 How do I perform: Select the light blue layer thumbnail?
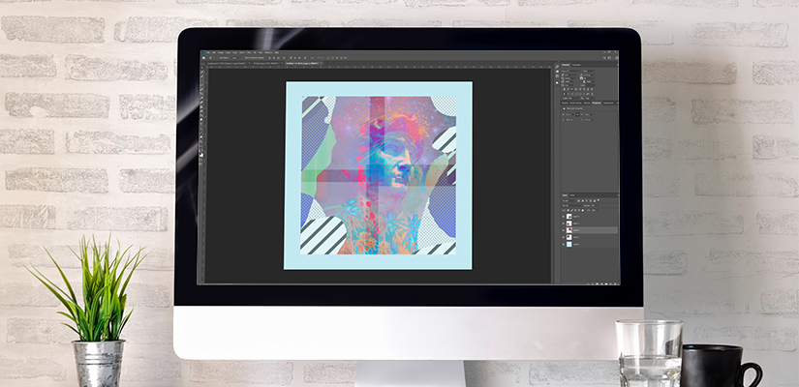pos(569,245)
